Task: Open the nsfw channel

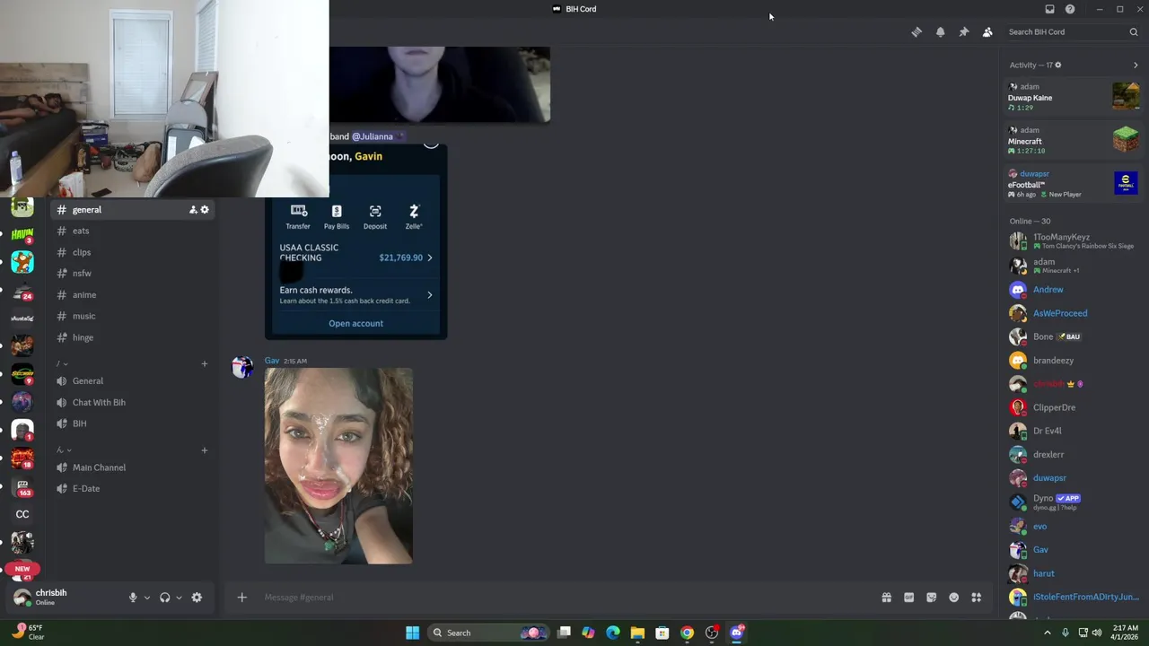Action: click(133, 274)
